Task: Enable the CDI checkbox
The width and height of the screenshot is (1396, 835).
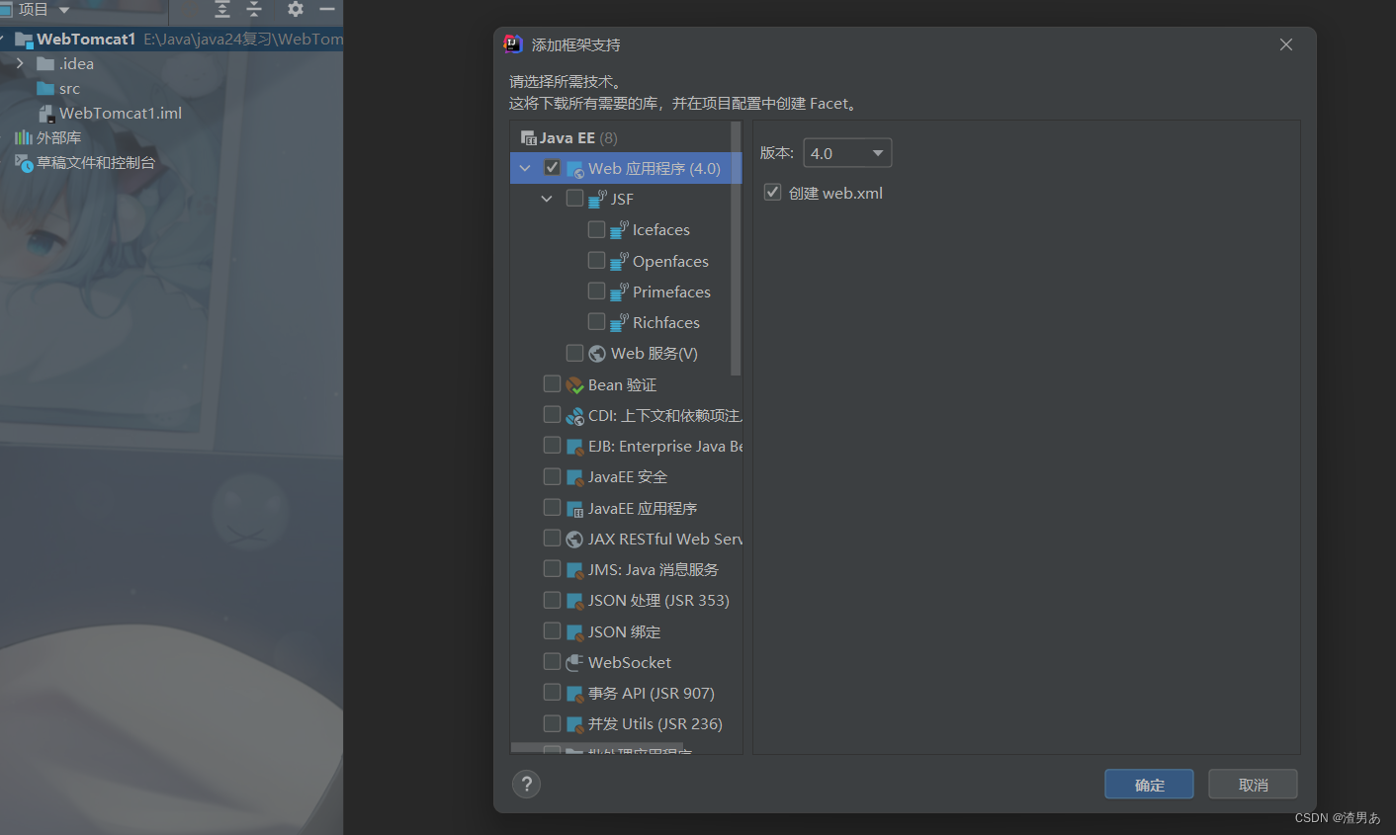Action: 553,414
